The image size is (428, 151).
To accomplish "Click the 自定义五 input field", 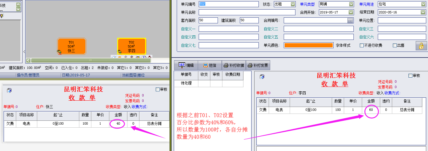I will [319, 37].
